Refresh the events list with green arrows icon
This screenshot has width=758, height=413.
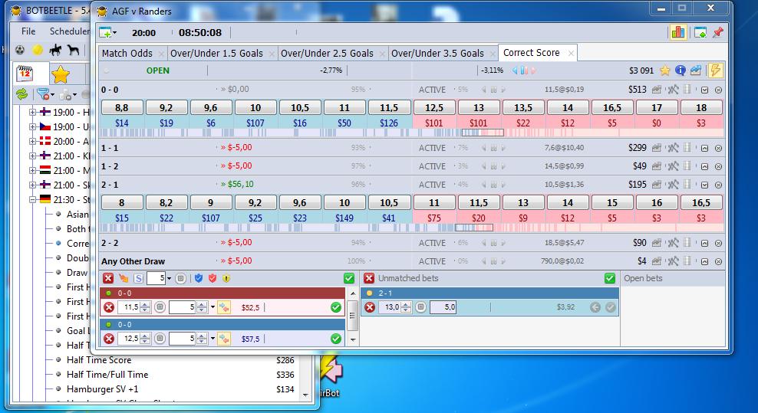(21, 94)
